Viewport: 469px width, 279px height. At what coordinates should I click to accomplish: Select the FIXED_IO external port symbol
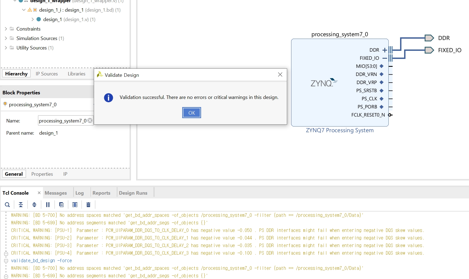[429, 50]
